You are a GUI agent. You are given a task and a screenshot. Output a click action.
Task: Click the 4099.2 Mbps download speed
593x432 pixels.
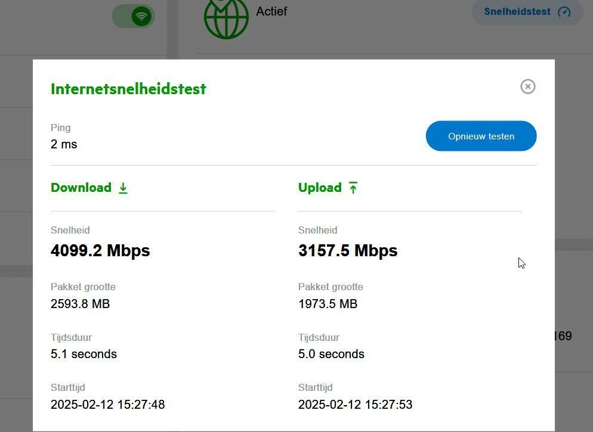100,250
